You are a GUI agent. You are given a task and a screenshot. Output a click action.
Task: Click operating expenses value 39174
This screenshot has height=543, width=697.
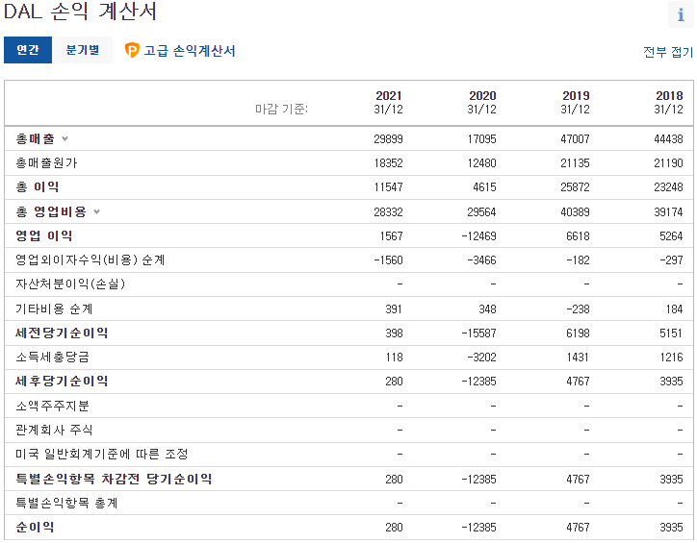[x=668, y=212]
